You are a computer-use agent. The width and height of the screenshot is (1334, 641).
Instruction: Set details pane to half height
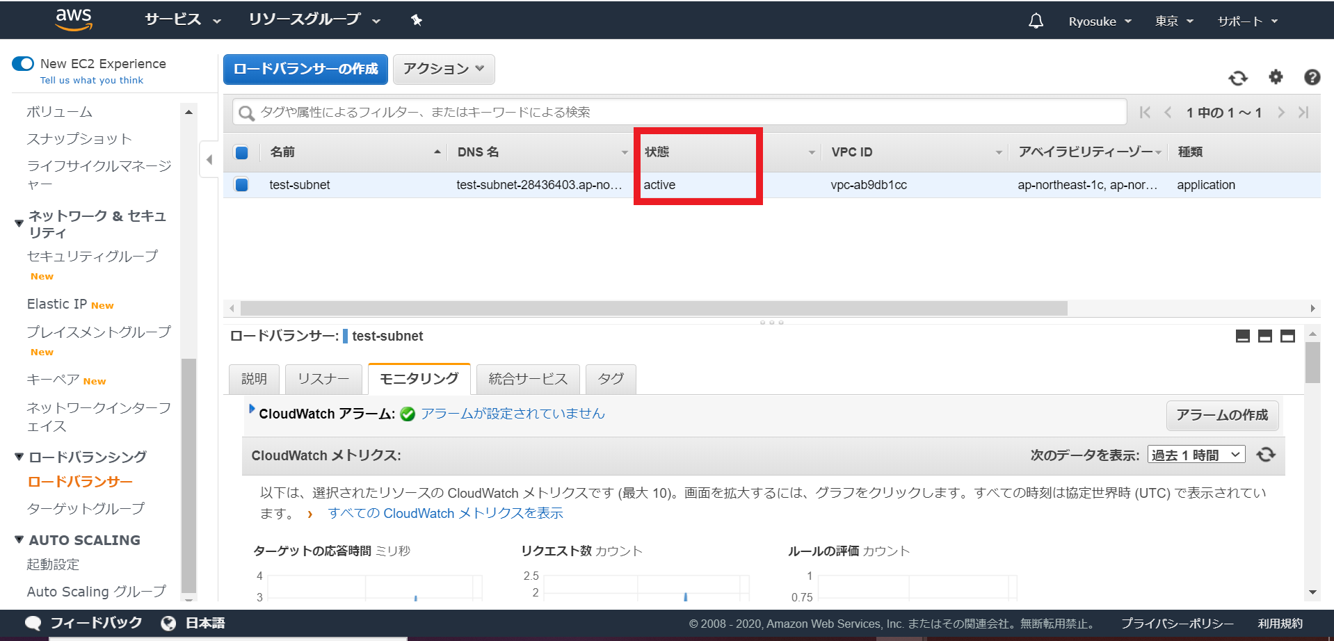click(1265, 336)
